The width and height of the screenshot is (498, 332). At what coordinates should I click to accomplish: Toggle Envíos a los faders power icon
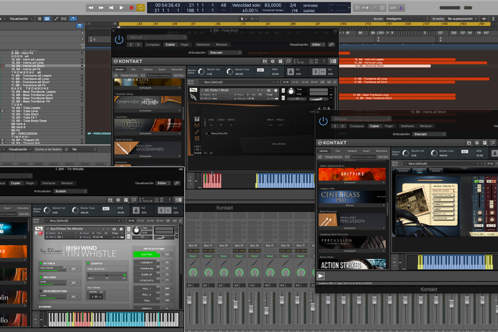pos(66,149)
